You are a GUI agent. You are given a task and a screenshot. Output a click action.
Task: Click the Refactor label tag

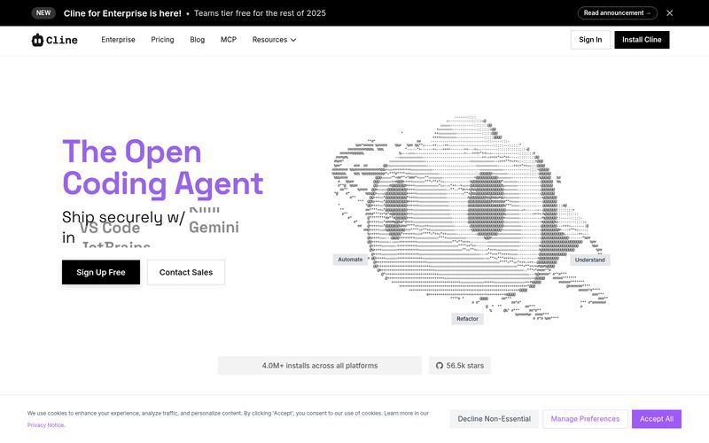tap(467, 319)
